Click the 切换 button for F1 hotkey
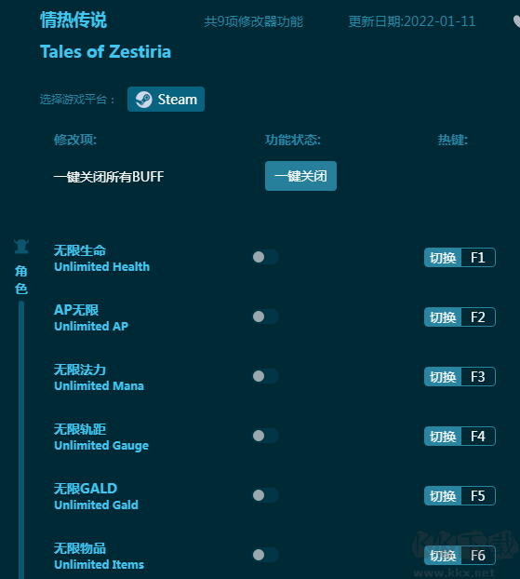The height and width of the screenshot is (579, 520). pyautogui.click(x=443, y=257)
